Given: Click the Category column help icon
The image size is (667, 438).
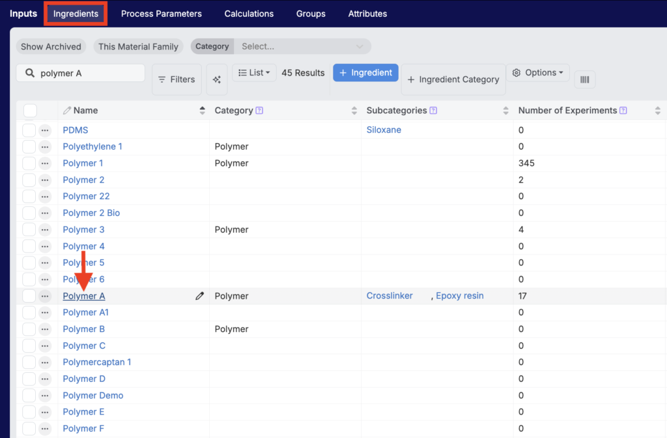Looking at the screenshot, I should pos(259,111).
